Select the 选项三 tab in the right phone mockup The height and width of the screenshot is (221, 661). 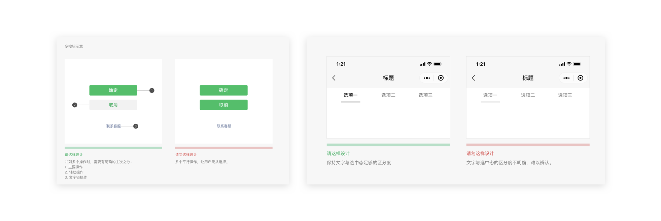(x=565, y=95)
